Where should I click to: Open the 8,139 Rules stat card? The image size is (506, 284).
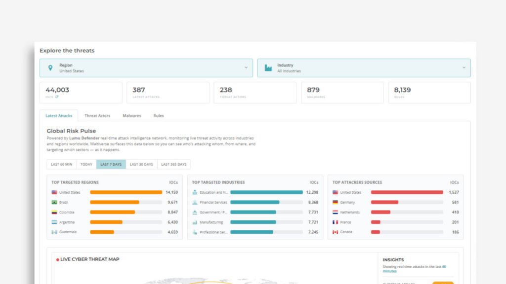tap(429, 93)
